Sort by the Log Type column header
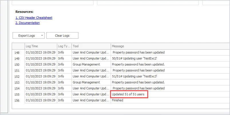This screenshot has height=115, width=230. (64, 46)
